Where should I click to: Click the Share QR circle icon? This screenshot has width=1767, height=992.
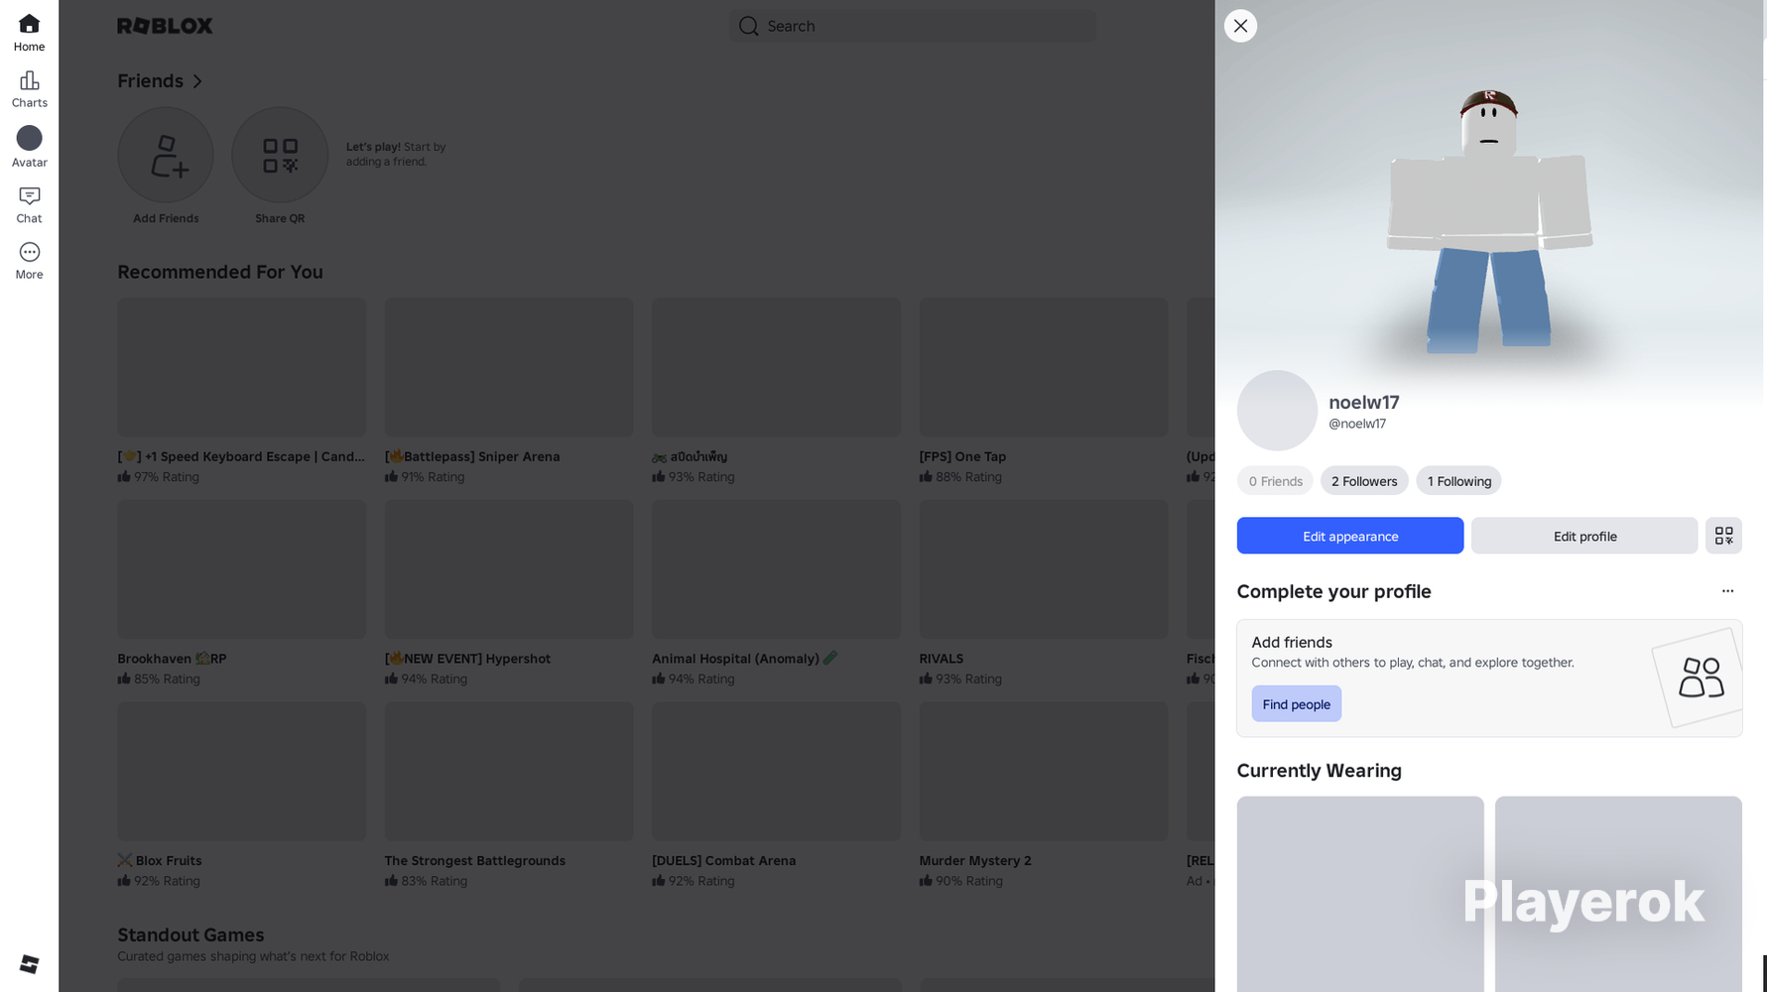click(280, 155)
